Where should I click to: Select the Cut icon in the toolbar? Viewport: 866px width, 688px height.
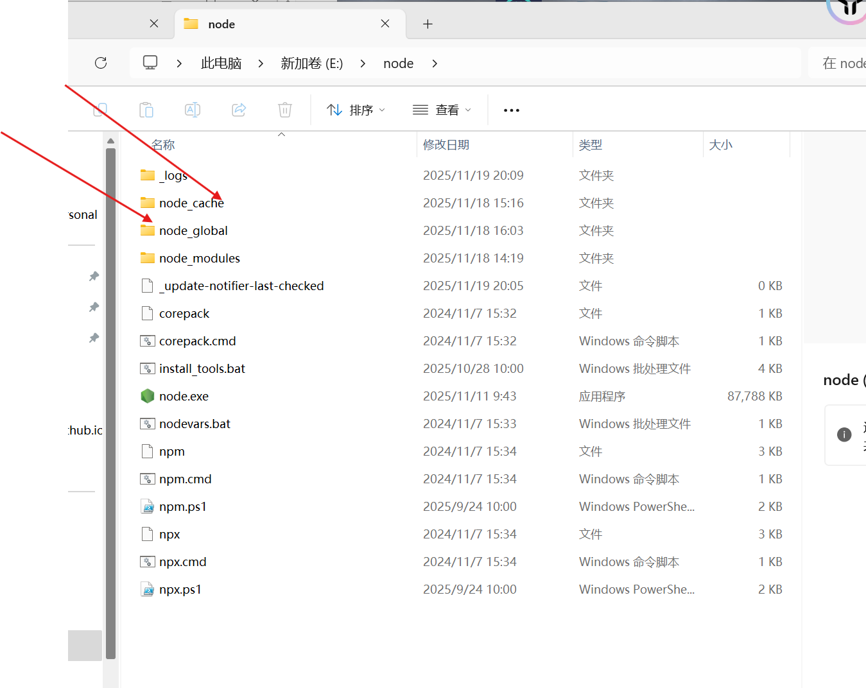click(100, 110)
